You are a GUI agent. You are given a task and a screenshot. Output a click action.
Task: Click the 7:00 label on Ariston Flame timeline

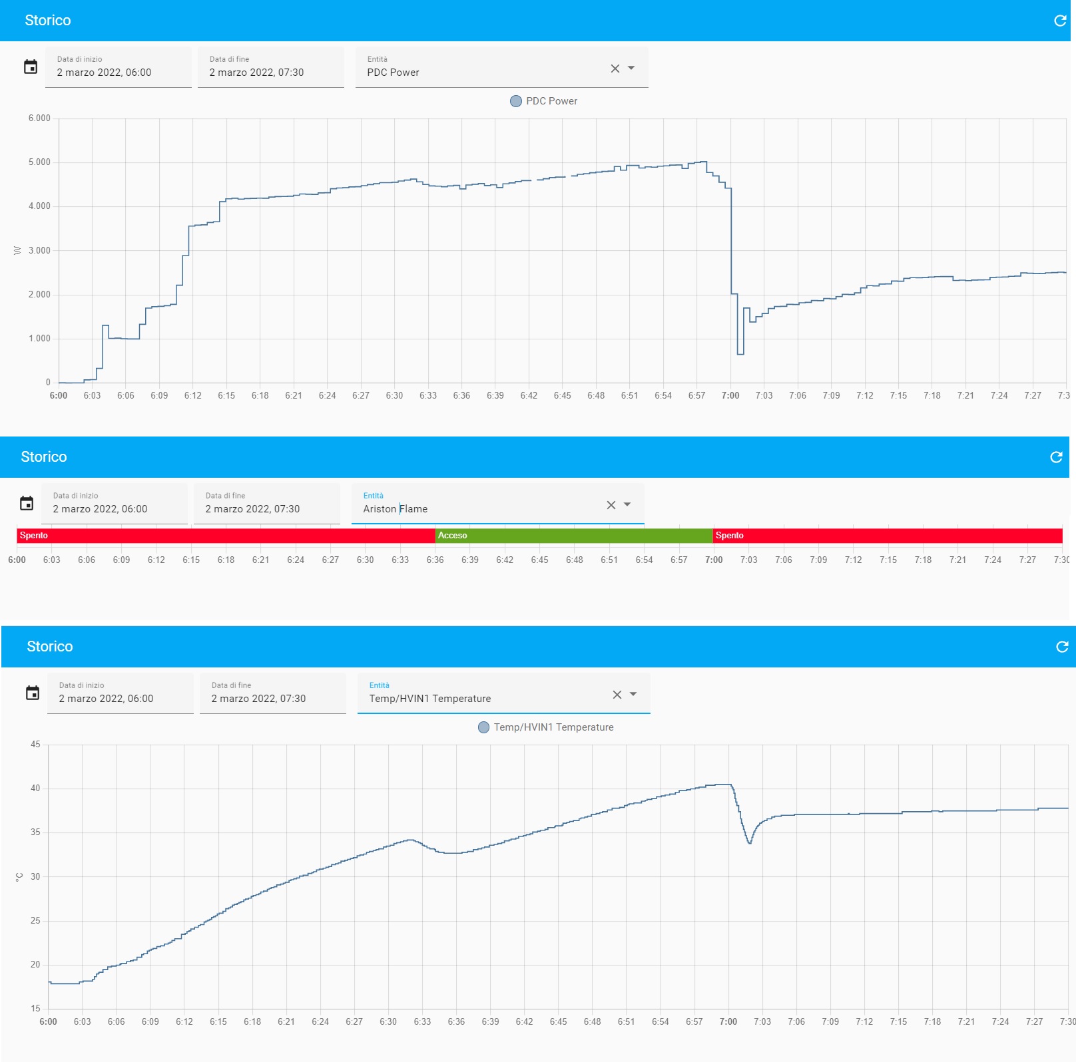coord(714,560)
